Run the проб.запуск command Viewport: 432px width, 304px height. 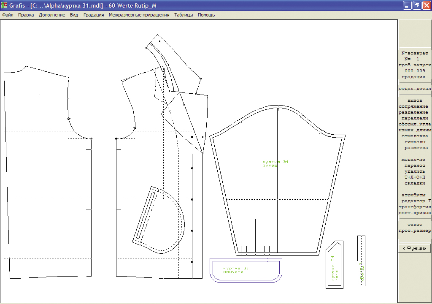click(415, 65)
